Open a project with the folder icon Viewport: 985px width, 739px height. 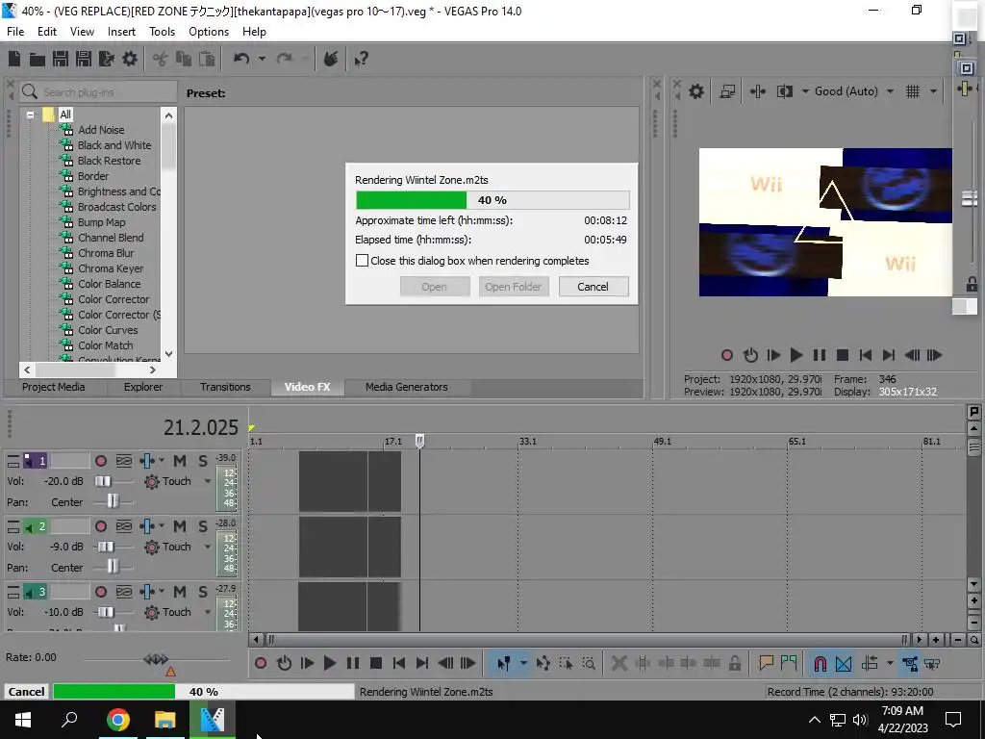click(x=38, y=59)
